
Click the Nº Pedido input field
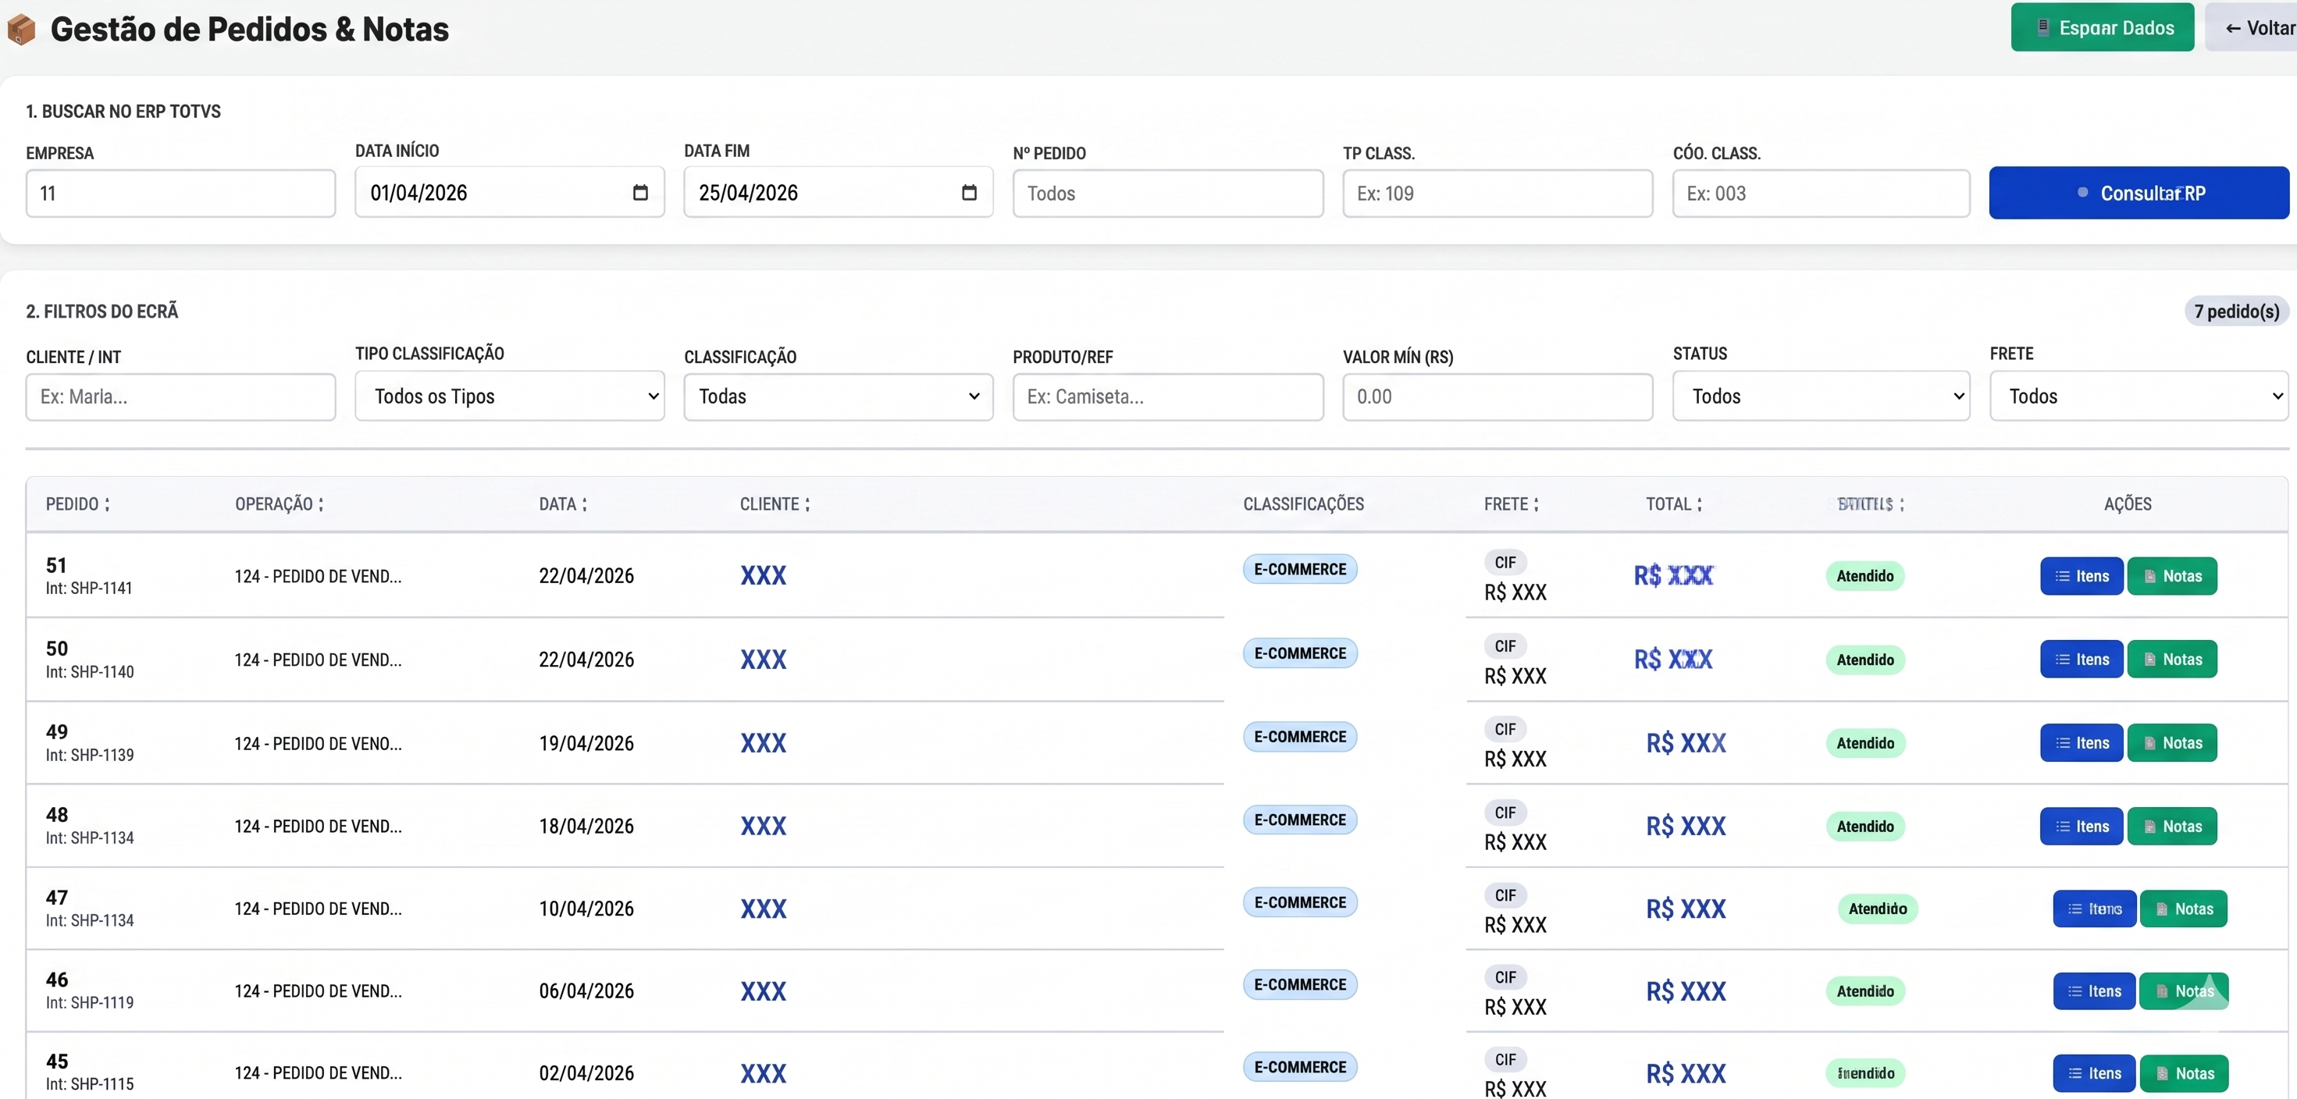click(x=1168, y=194)
